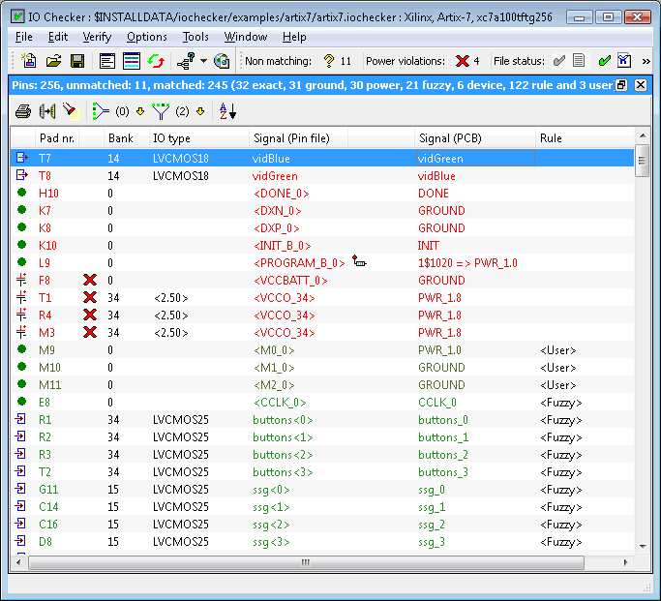Open the Verify menu
This screenshot has height=601, width=661.
pyautogui.click(x=97, y=37)
